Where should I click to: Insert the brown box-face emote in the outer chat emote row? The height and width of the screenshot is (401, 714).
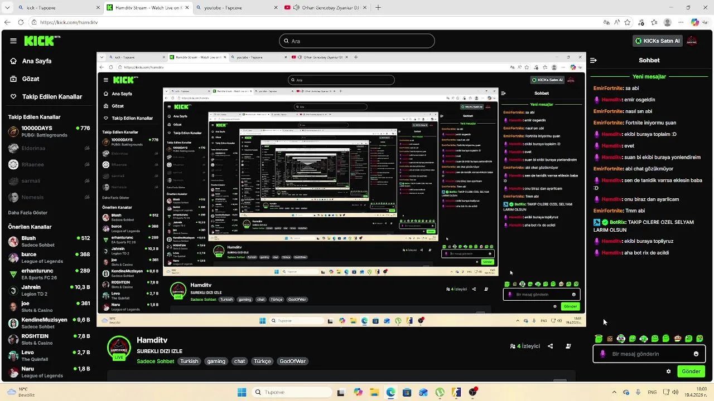pyautogui.click(x=610, y=339)
